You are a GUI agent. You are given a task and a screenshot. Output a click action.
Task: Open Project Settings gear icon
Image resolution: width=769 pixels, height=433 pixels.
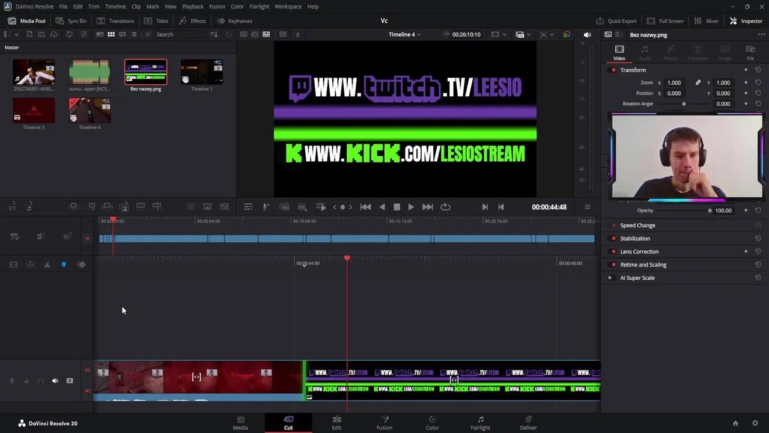[755, 423]
